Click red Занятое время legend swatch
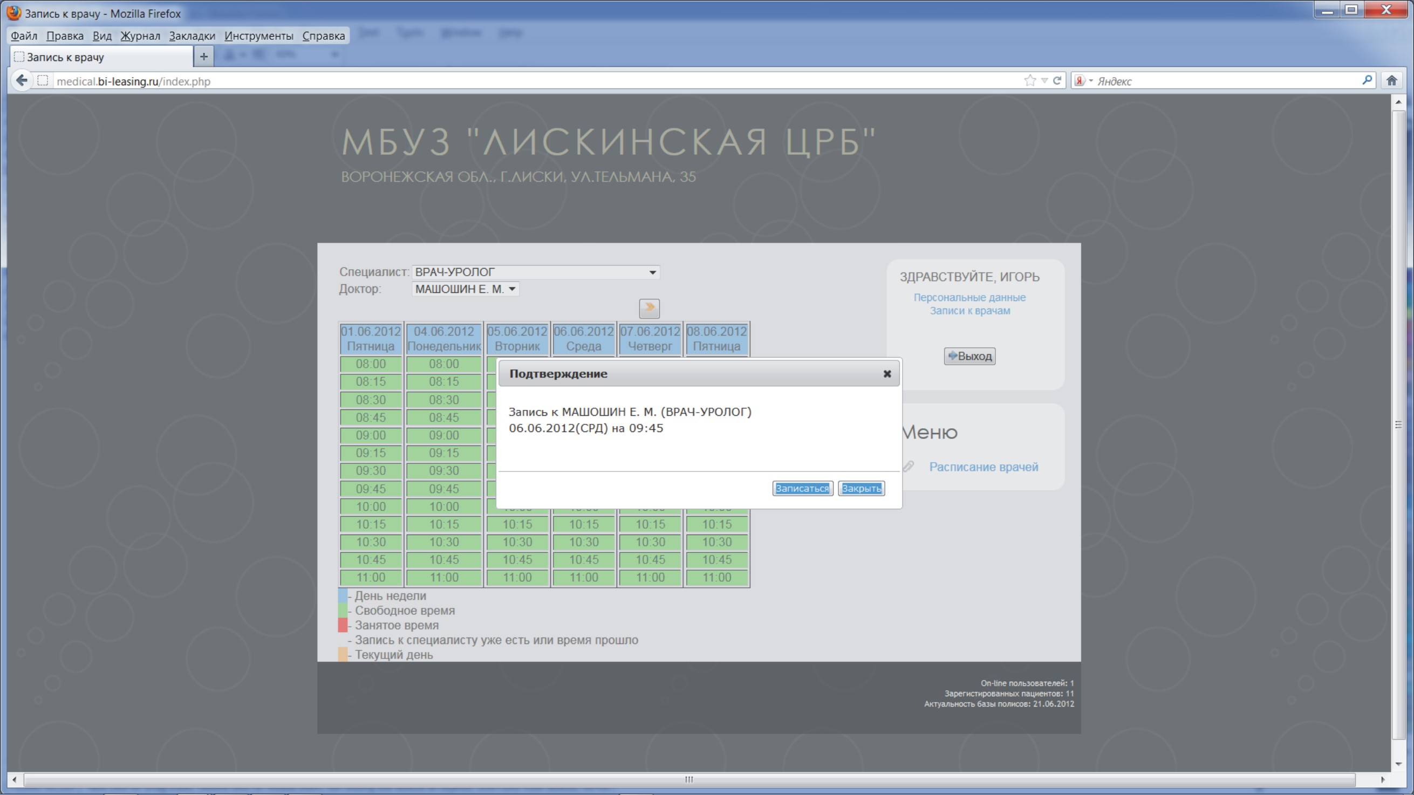This screenshot has width=1414, height=795. [x=343, y=626]
